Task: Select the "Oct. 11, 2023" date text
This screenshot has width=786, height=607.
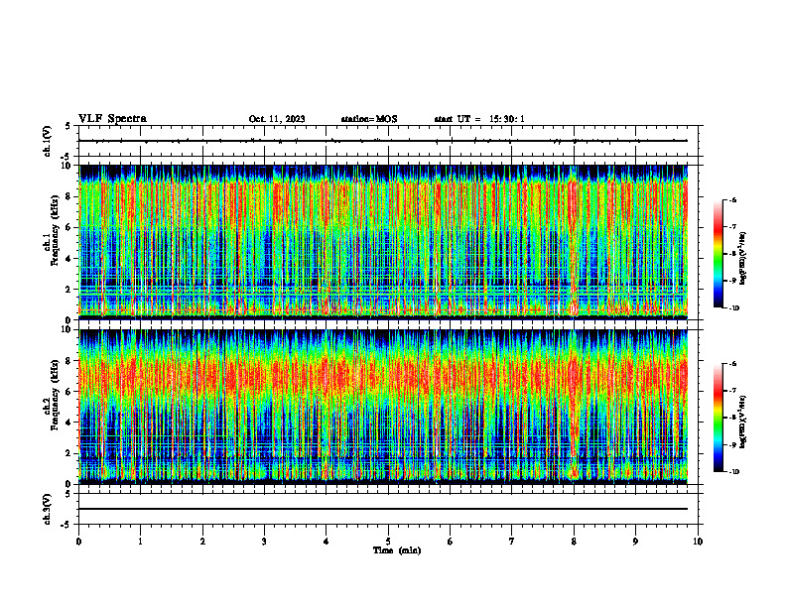Action: [277, 119]
